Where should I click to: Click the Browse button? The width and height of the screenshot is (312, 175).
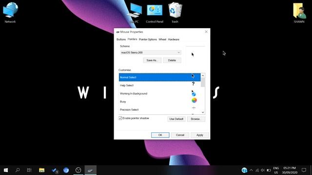pos(196,119)
